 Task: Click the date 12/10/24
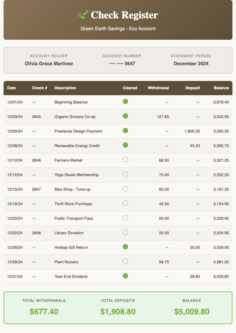click(15, 160)
